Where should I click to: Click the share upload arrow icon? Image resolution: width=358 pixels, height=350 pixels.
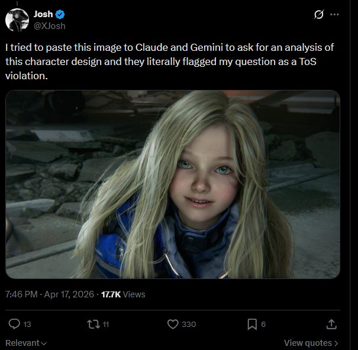click(331, 324)
